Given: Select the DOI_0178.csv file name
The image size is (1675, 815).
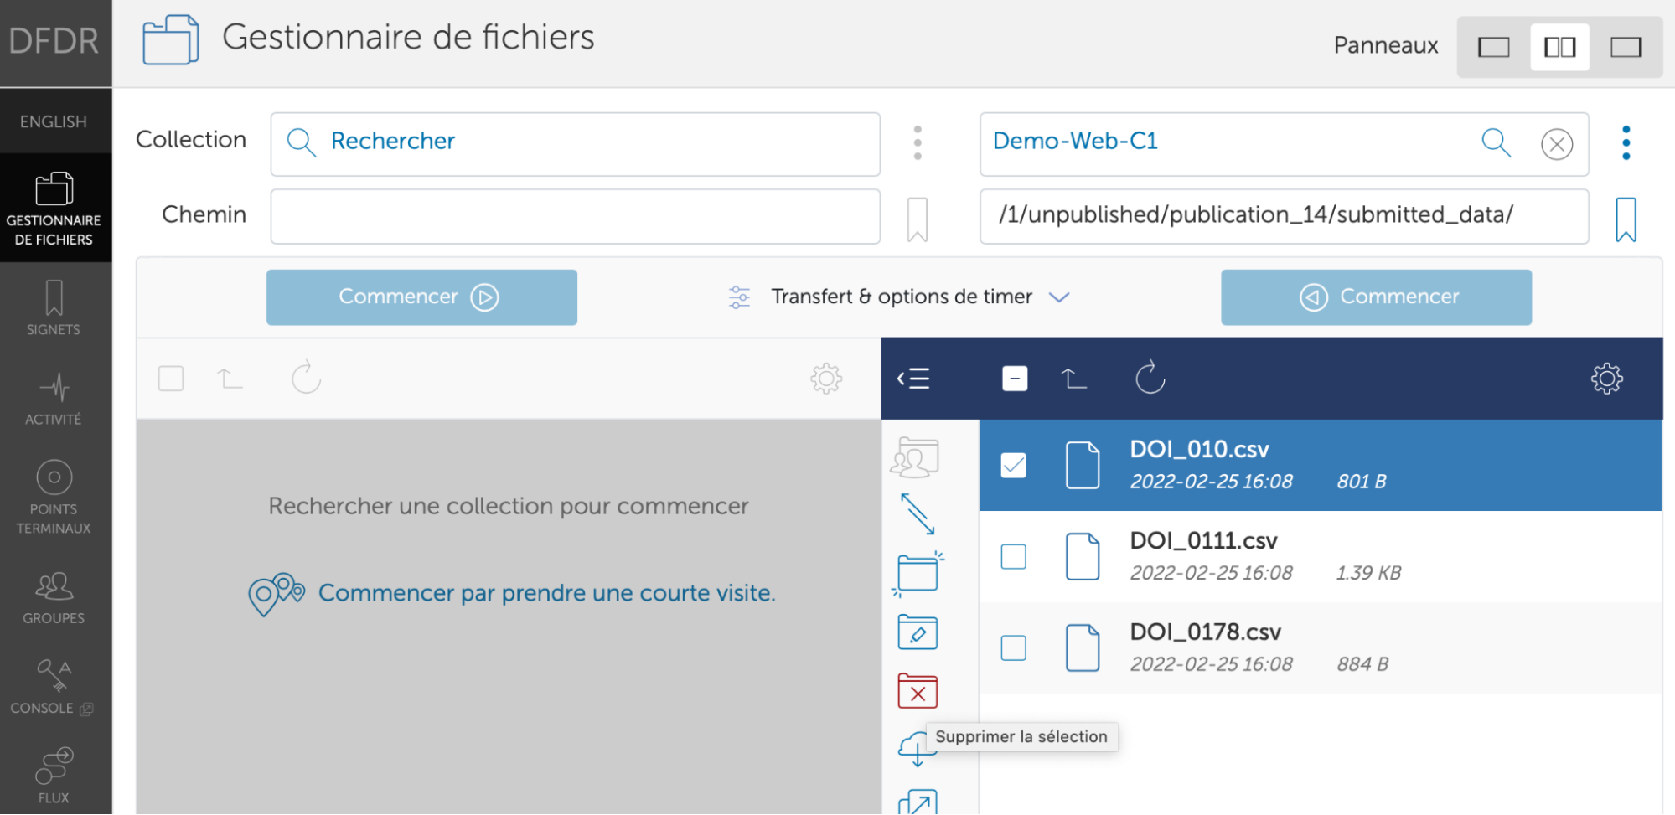Looking at the screenshot, I should [x=1205, y=632].
